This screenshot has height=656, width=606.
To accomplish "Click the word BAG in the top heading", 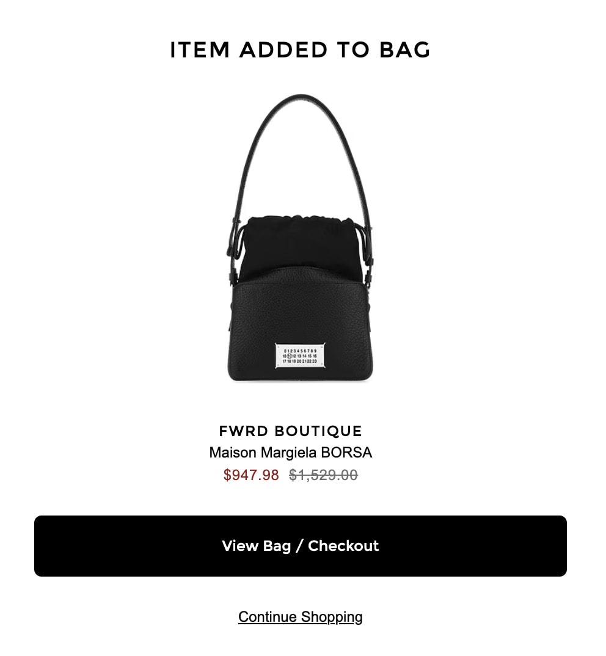I will pyautogui.click(x=404, y=50).
